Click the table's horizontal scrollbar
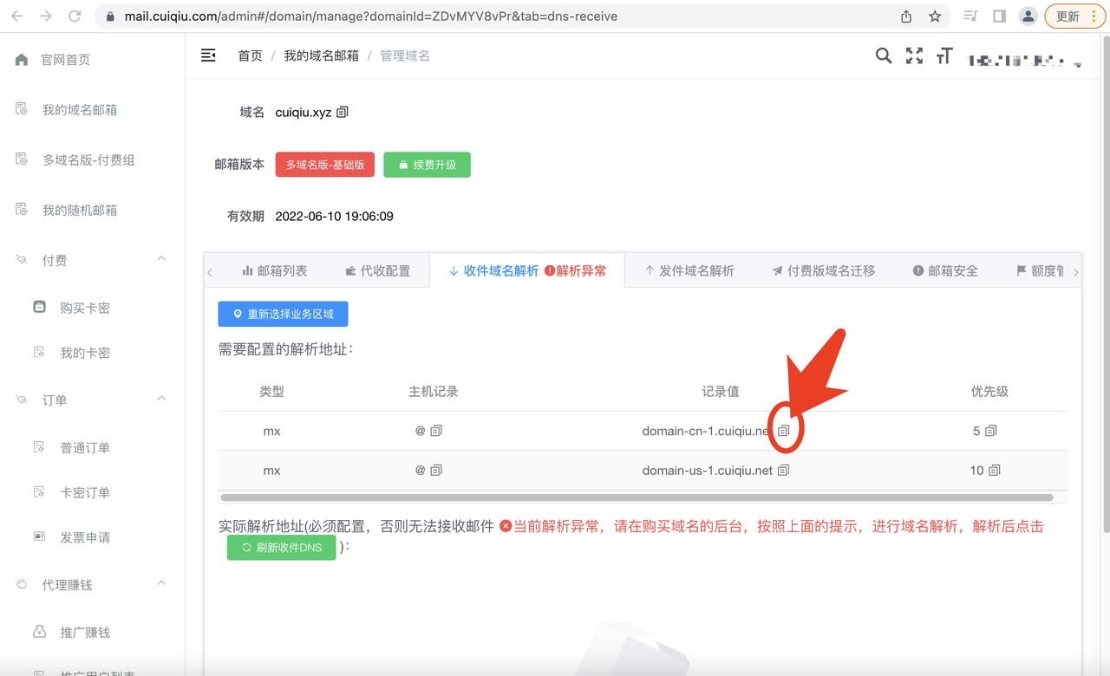 point(637,497)
